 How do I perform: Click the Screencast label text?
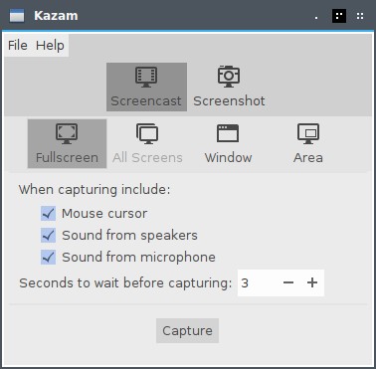[146, 100]
